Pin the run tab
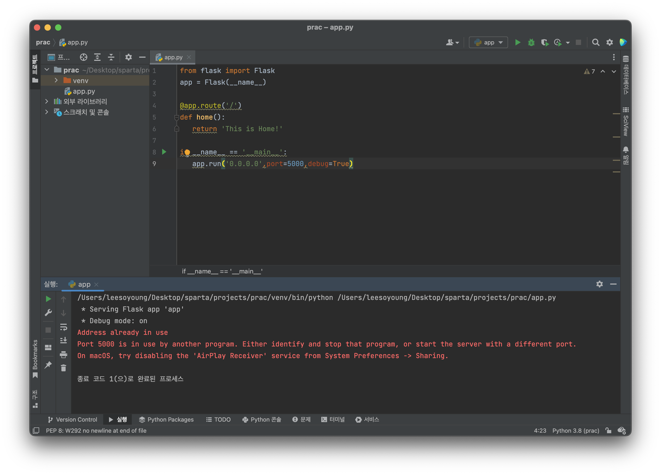This screenshot has height=475, width=661. click(x=48, y=365)
